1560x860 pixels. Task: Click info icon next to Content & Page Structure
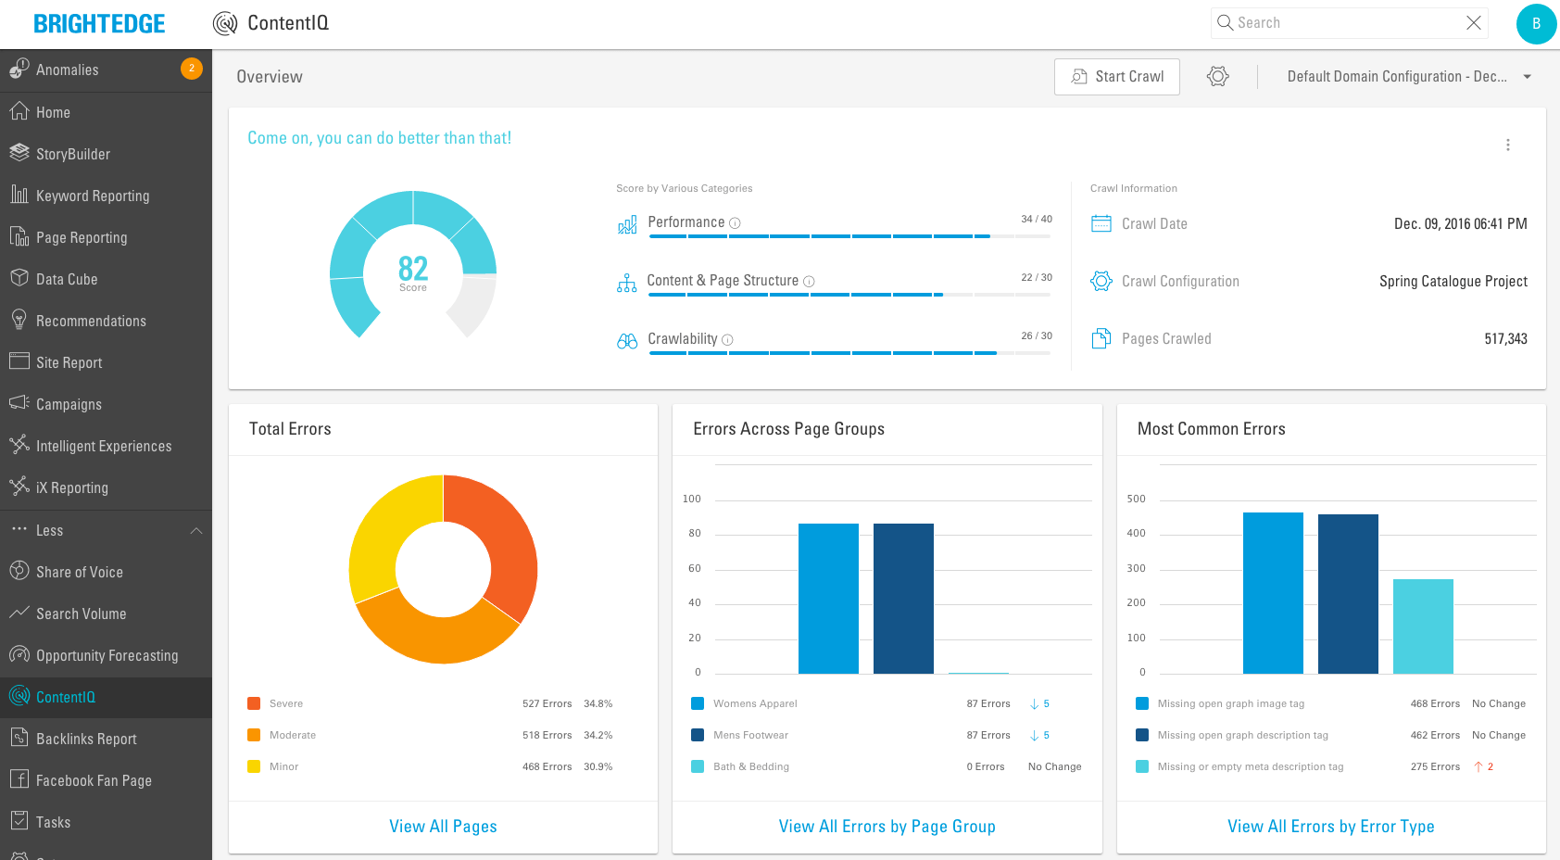809,282
